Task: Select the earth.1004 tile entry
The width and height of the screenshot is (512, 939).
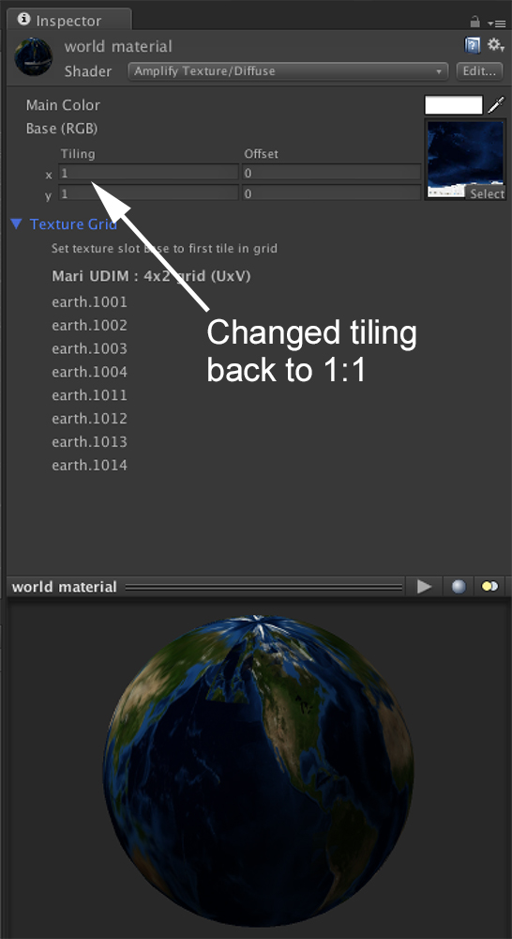Action: pyautogui.click(x=90, y=372)
